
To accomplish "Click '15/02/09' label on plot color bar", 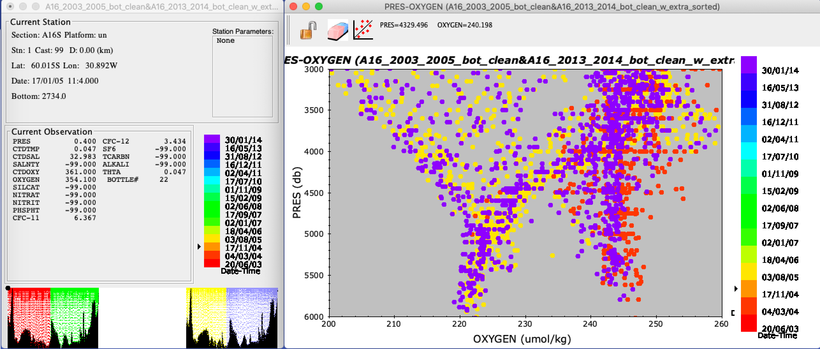I will tap(780, 191).
